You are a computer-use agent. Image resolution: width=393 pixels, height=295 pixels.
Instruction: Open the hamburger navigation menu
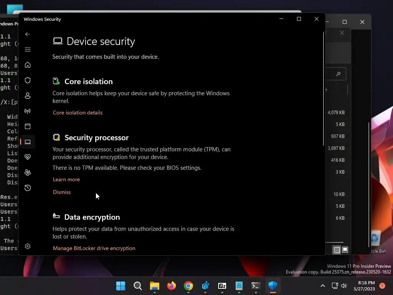tap(28, 50)
